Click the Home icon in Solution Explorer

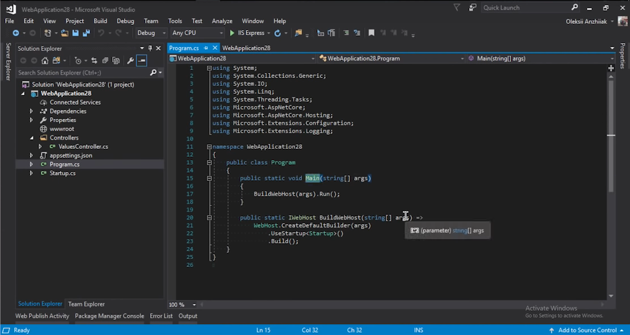coord(45,61)
